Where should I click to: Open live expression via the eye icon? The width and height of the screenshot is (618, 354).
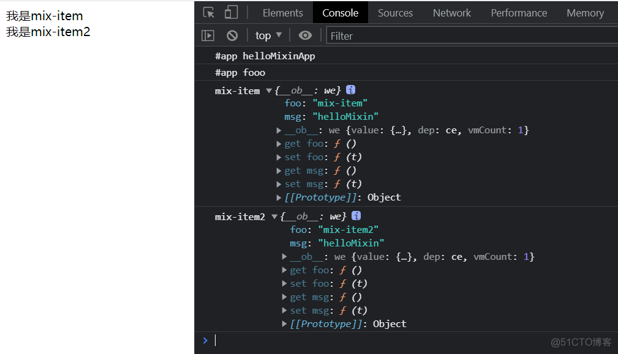pos(305,36)
